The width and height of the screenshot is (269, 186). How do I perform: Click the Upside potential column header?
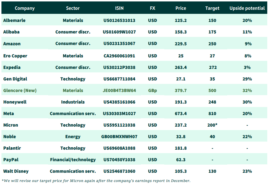point(247,8)
